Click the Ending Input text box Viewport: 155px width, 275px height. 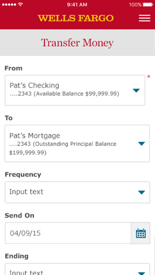(77, 269)
